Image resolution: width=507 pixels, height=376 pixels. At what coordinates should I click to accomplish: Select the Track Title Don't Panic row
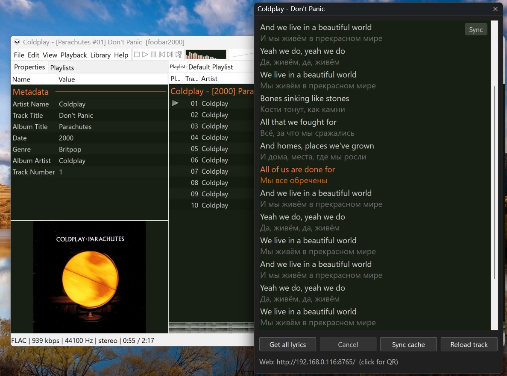(x=89, y=115)
